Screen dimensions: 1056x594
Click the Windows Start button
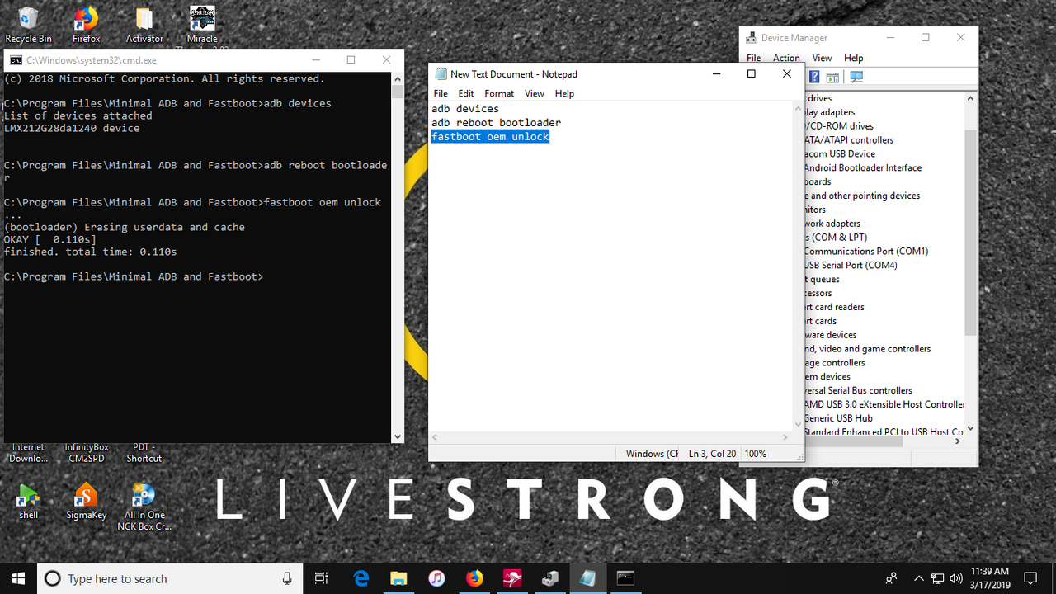pos(16,578)
